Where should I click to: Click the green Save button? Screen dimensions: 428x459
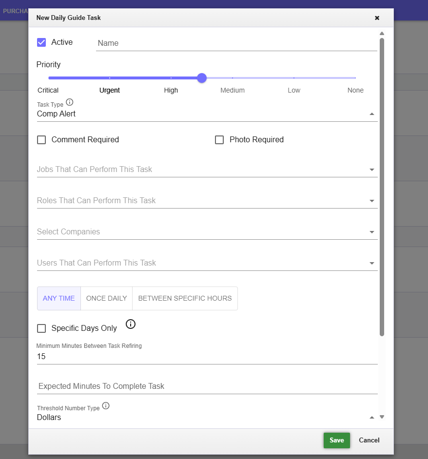point(336,440)
